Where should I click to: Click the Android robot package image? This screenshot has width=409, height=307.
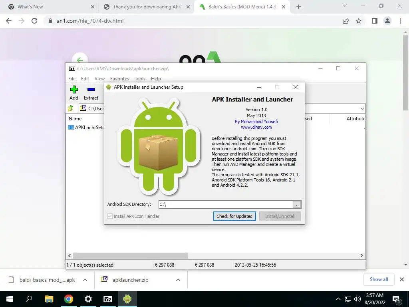click(x=159, y=146)
